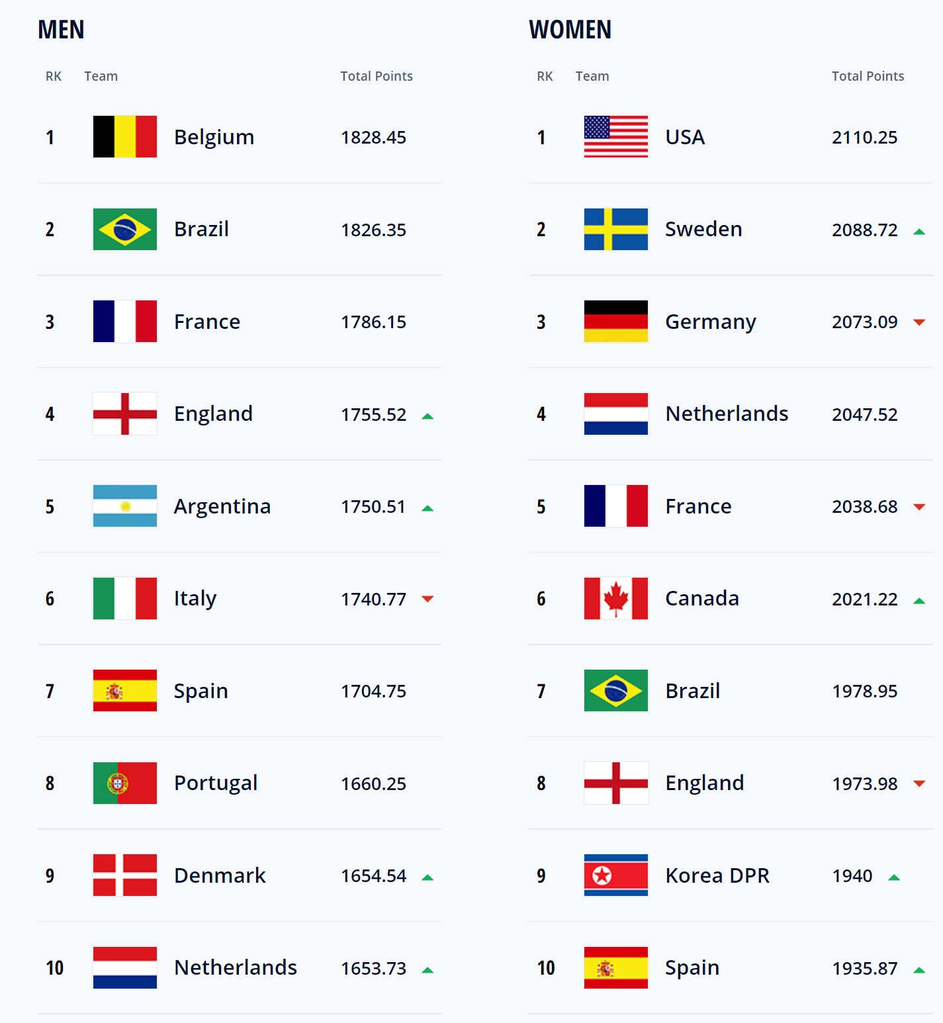Click the MEN section heading
This screenshot has width=943, height=1023.
coord(61,30)
